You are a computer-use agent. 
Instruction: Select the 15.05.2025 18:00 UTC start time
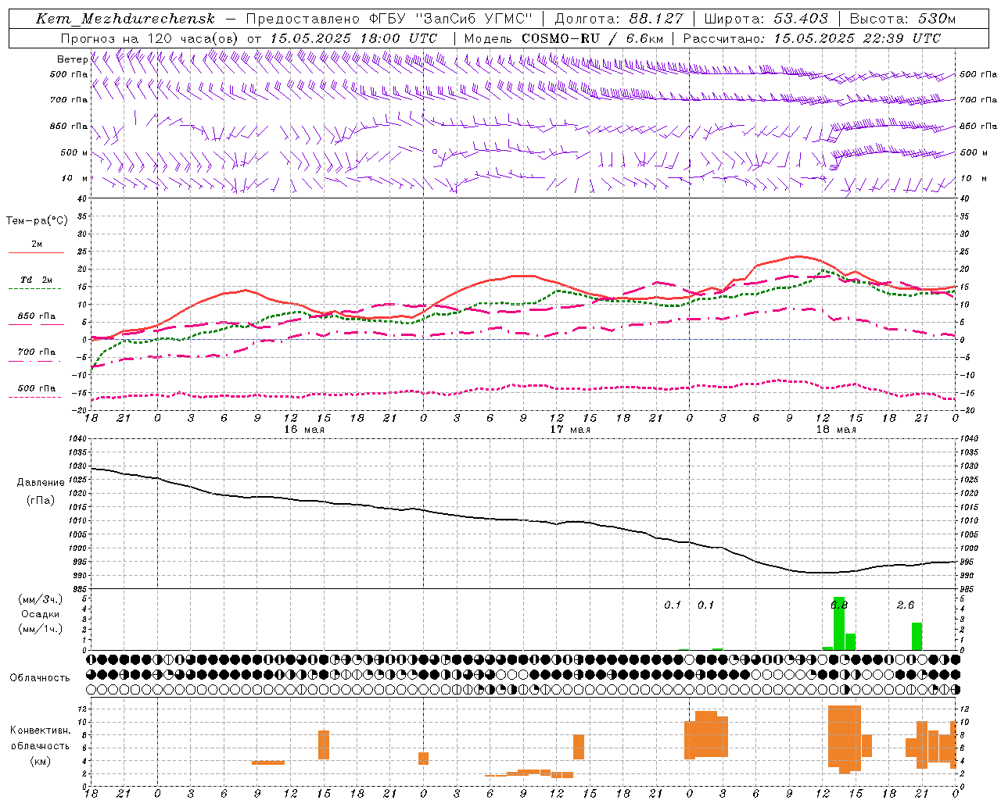tap(353, 38)
